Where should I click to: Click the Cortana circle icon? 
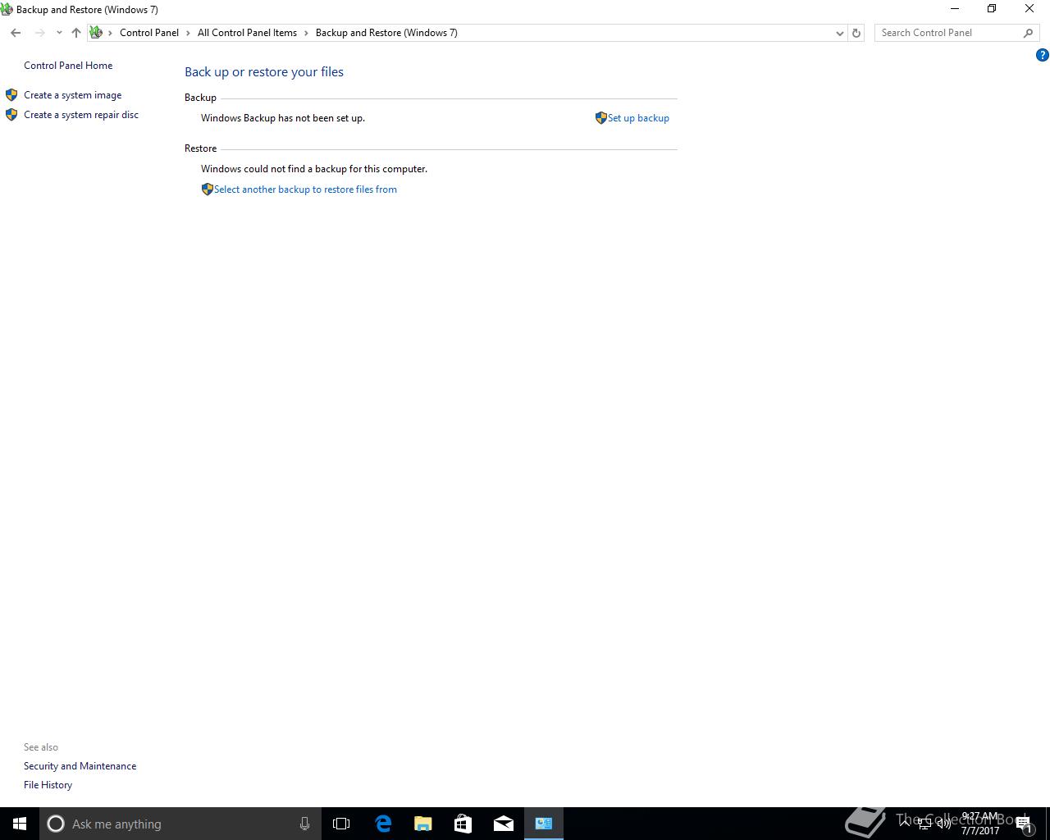[x=56, y=824]
